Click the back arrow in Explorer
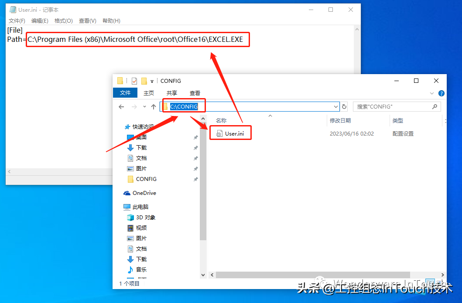This screenshot has height=303, width=462. pos(121,107)
